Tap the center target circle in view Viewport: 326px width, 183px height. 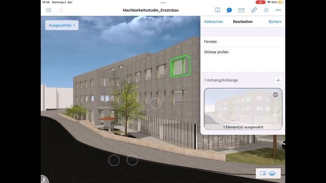(155, 103)
